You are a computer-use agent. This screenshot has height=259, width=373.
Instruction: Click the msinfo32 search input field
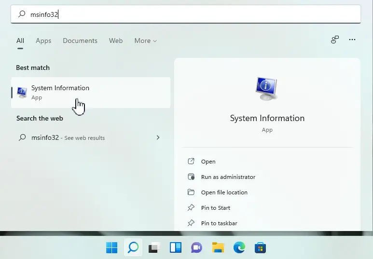pos(186,14)
